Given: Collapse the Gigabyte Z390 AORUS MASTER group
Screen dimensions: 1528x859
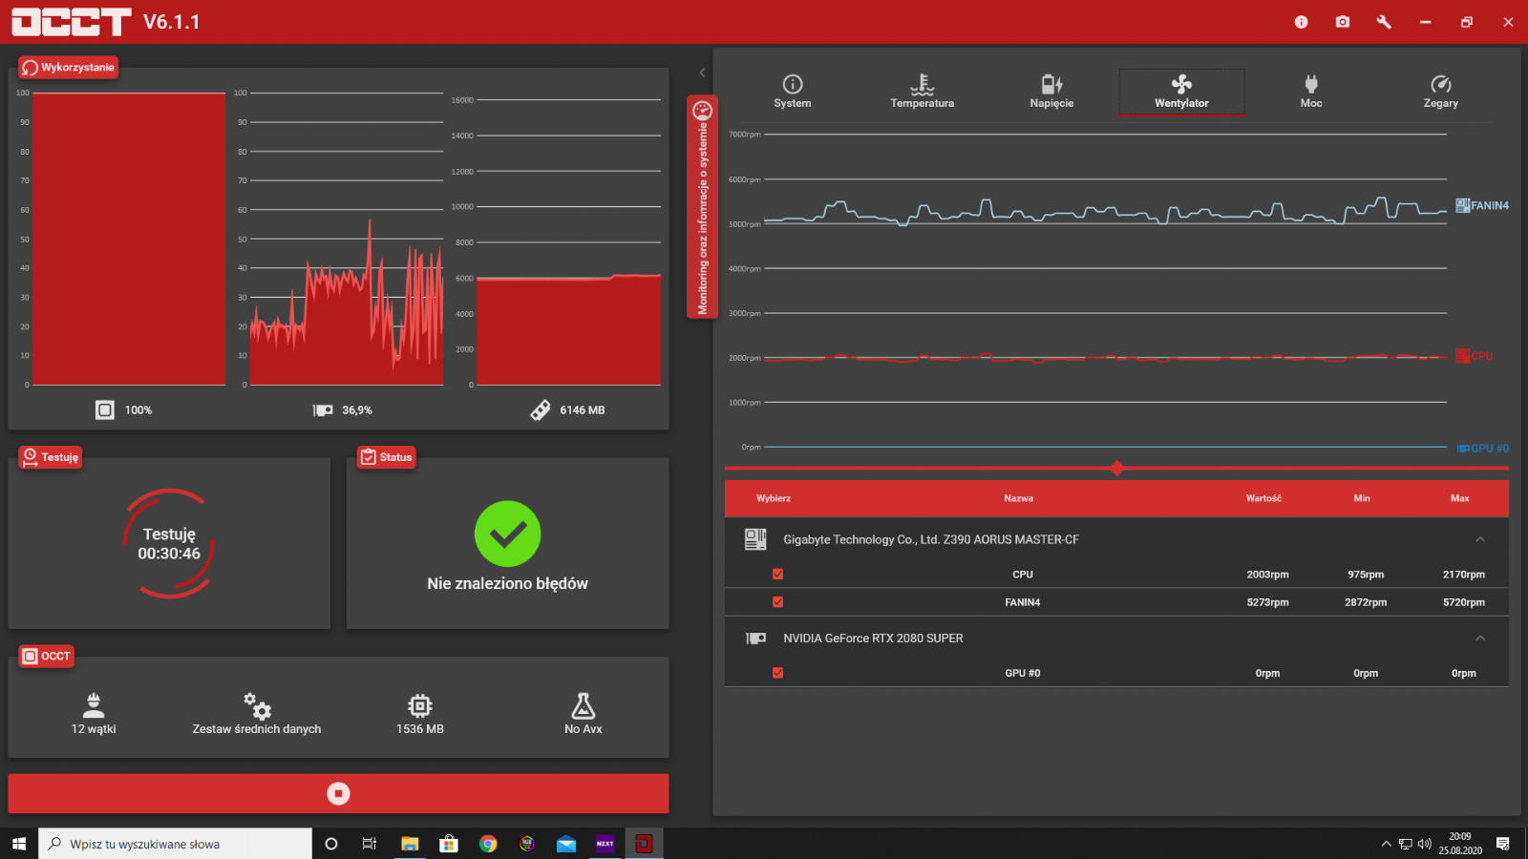Looking at the screenshot, I should click(1480, 539).
